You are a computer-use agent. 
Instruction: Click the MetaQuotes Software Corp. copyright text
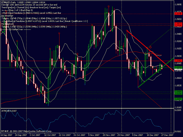(x=26, y=131)
